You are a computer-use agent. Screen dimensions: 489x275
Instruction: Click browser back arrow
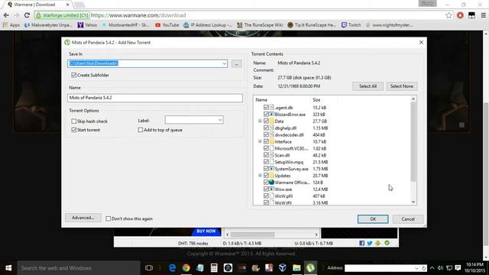pos(6,15)
